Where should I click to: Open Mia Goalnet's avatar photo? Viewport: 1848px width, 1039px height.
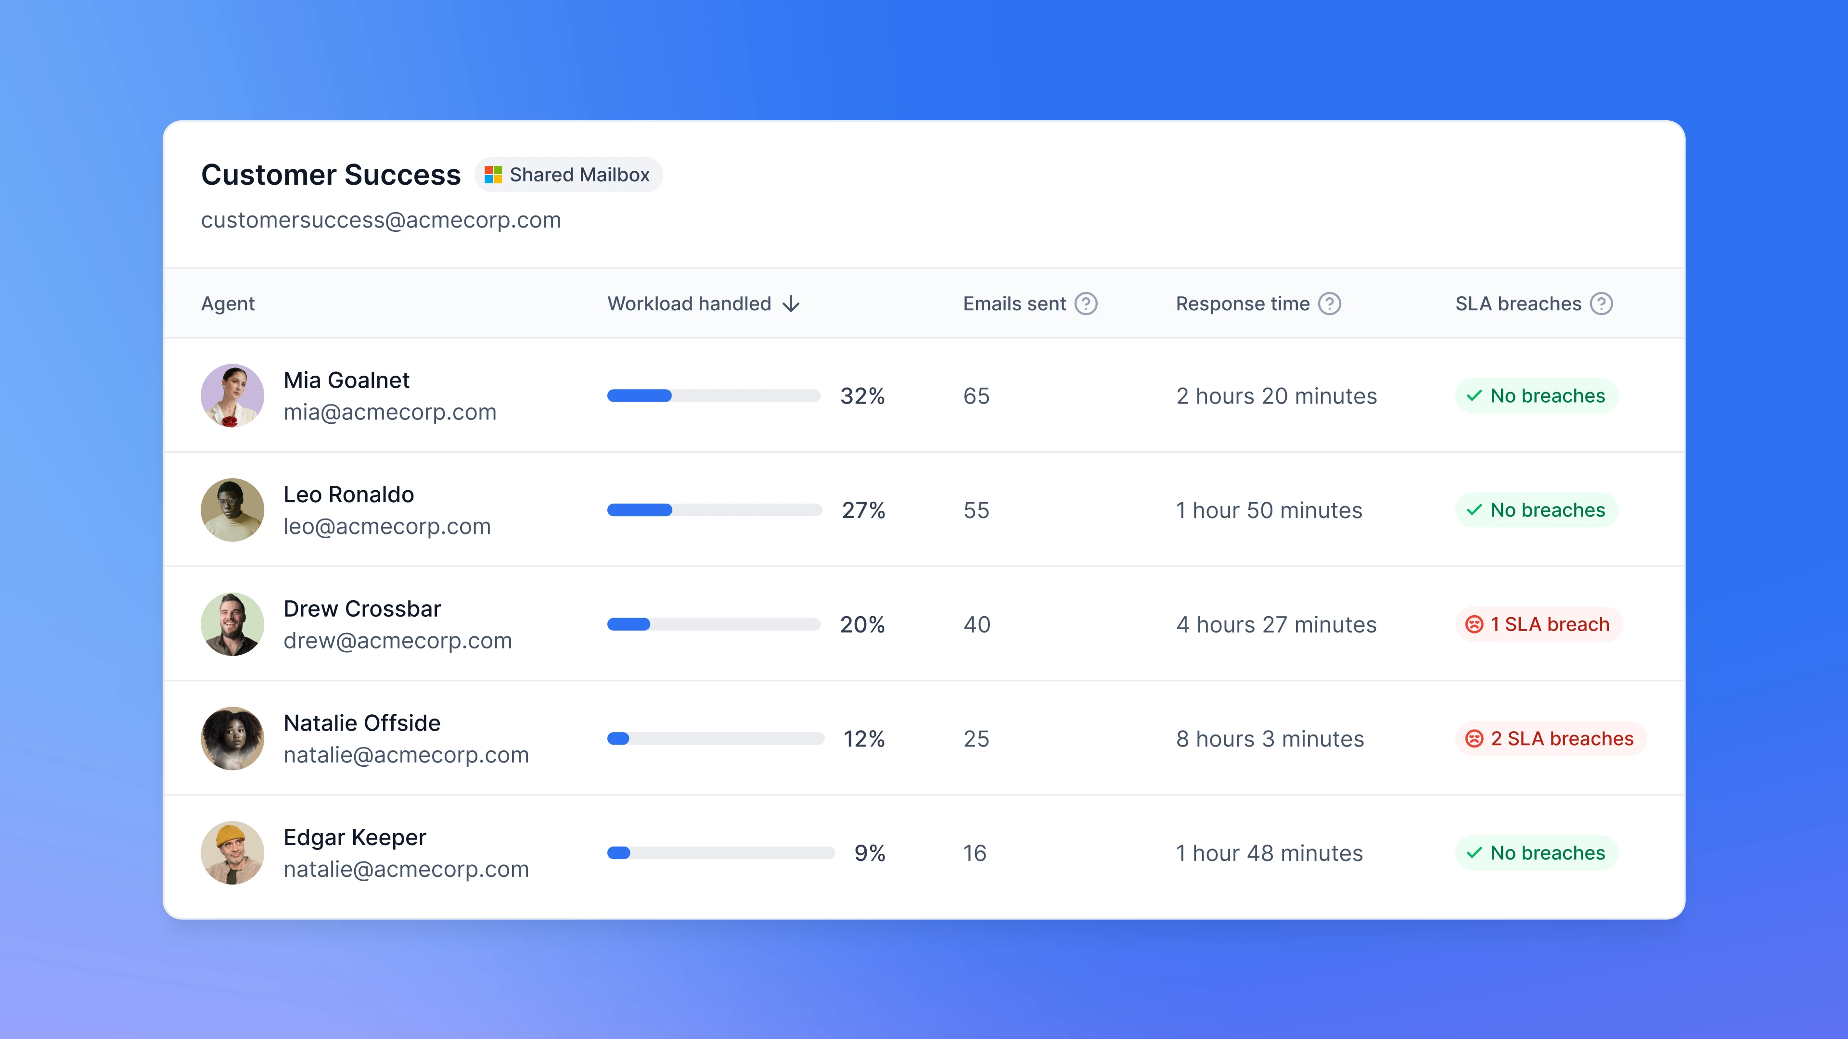232,396
